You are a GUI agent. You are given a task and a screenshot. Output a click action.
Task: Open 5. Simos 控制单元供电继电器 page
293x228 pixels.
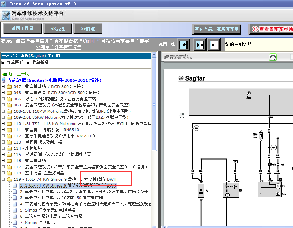click(x=48, y=210)
